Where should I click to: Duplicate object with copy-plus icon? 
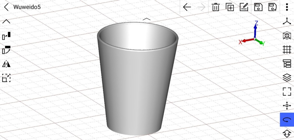click(x=230, y=7)
